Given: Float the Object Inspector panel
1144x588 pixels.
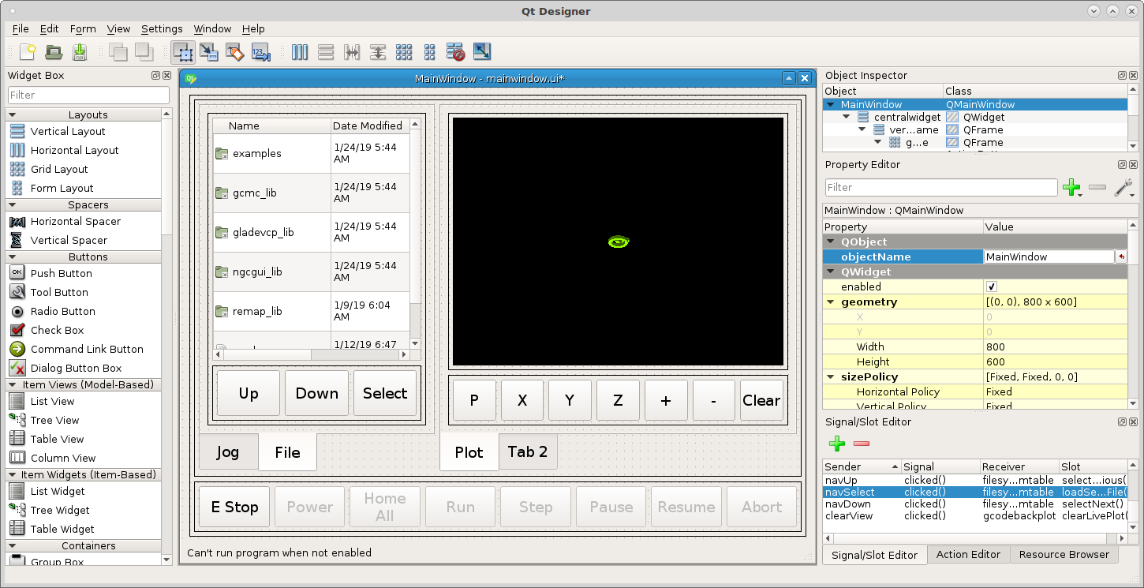Looking at the screenshot, I should (x=1122, y=76).
